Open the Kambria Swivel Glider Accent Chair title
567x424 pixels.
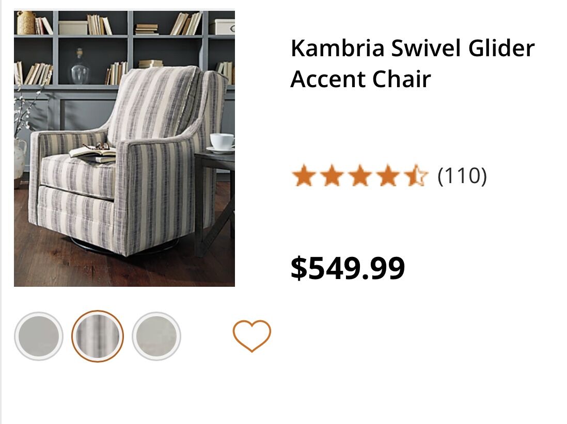click(x=412, y=64)
